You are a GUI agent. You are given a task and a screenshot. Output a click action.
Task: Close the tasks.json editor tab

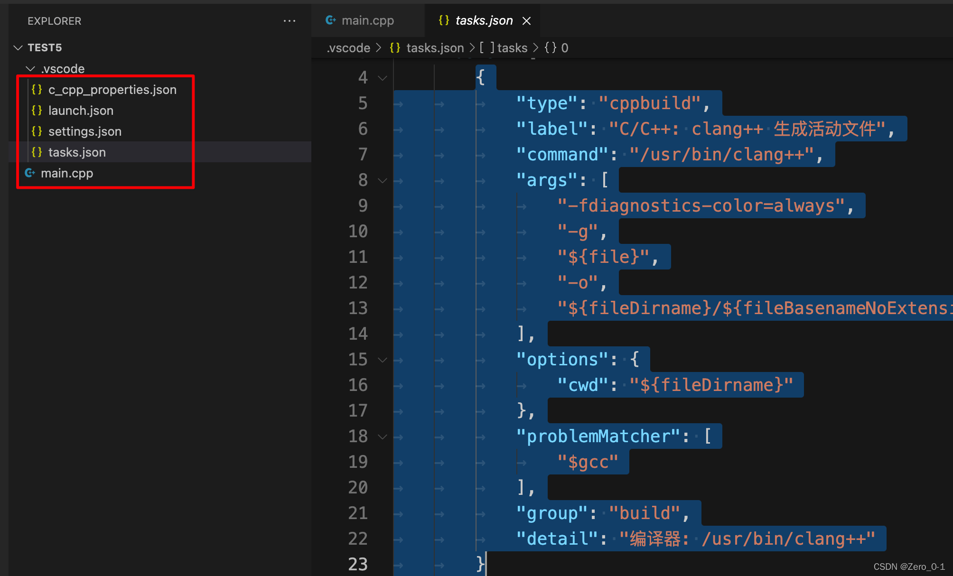pyautogui.click(x=526, y=21)
